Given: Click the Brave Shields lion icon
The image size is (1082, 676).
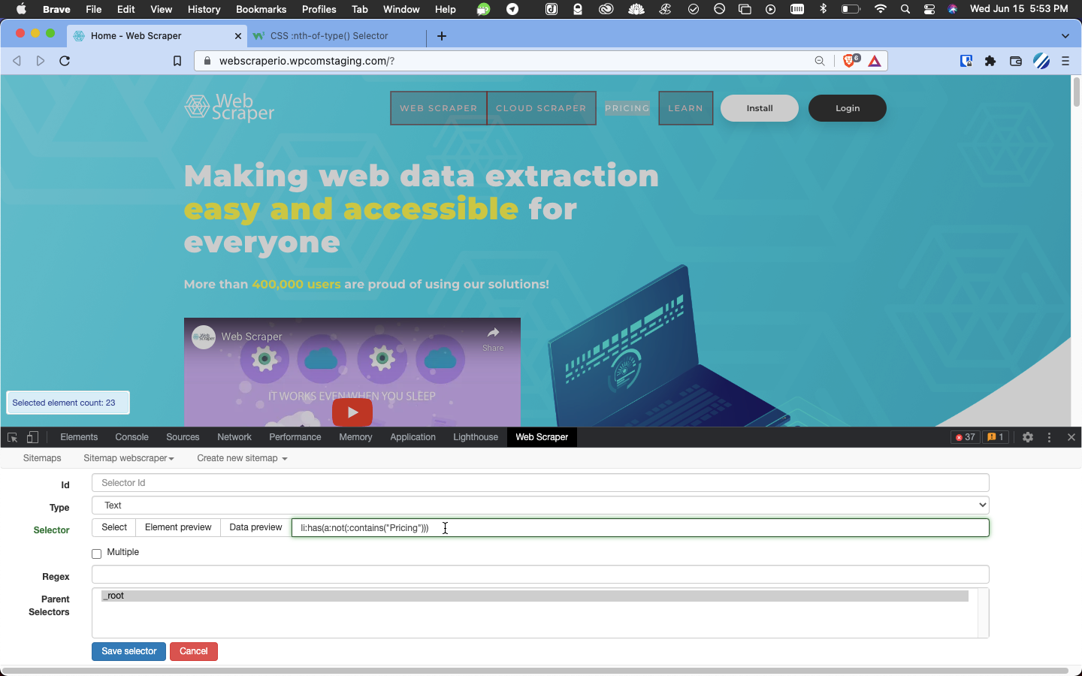Looking at the screenshot, I should [849, 61].
